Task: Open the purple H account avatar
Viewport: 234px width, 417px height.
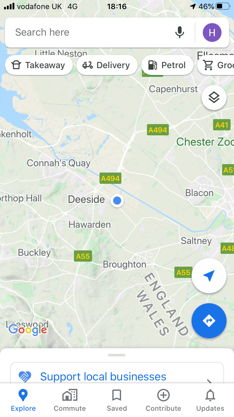Action: tap(212, 33)
